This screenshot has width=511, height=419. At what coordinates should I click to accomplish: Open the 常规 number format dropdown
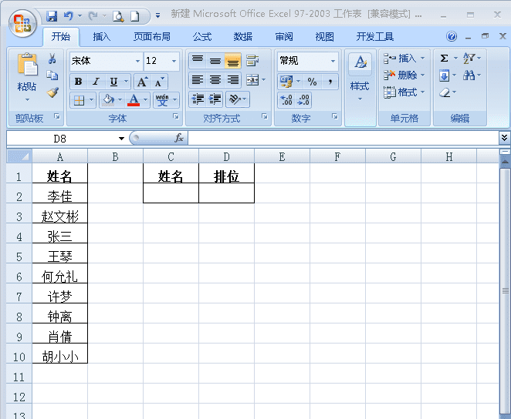333,61
